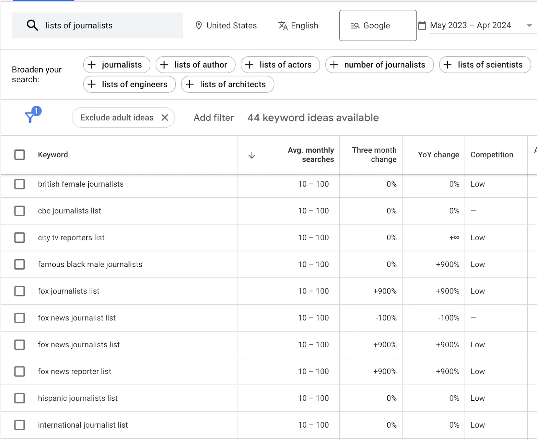This screenshot has width=537, height=440.
Task: Click plus icon on lists of architects chip
Action: pos(190,84)
